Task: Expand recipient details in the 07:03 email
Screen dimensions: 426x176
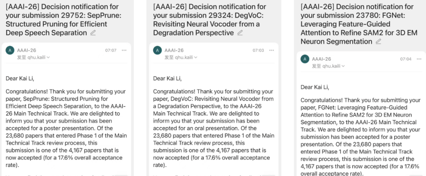Action: click(x=196, y=57)
